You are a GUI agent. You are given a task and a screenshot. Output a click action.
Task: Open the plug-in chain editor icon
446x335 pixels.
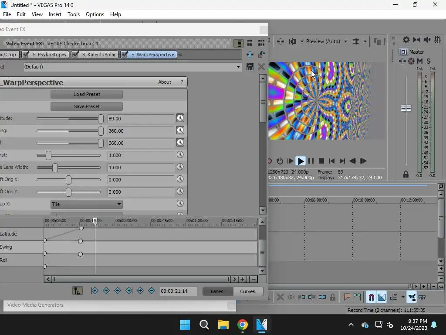click(x=250, y=55)
